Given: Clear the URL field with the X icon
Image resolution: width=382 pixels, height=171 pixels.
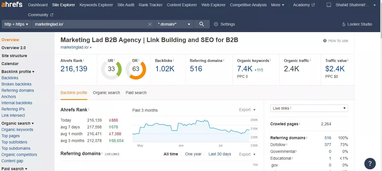Looking at the screenshot, I should [x=150, y=24].
